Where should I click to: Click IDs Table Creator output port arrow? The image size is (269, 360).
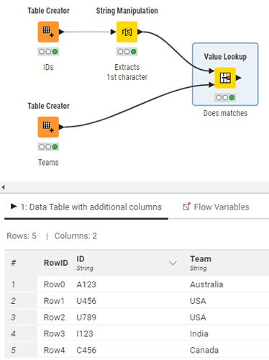[x=62, y=32]
